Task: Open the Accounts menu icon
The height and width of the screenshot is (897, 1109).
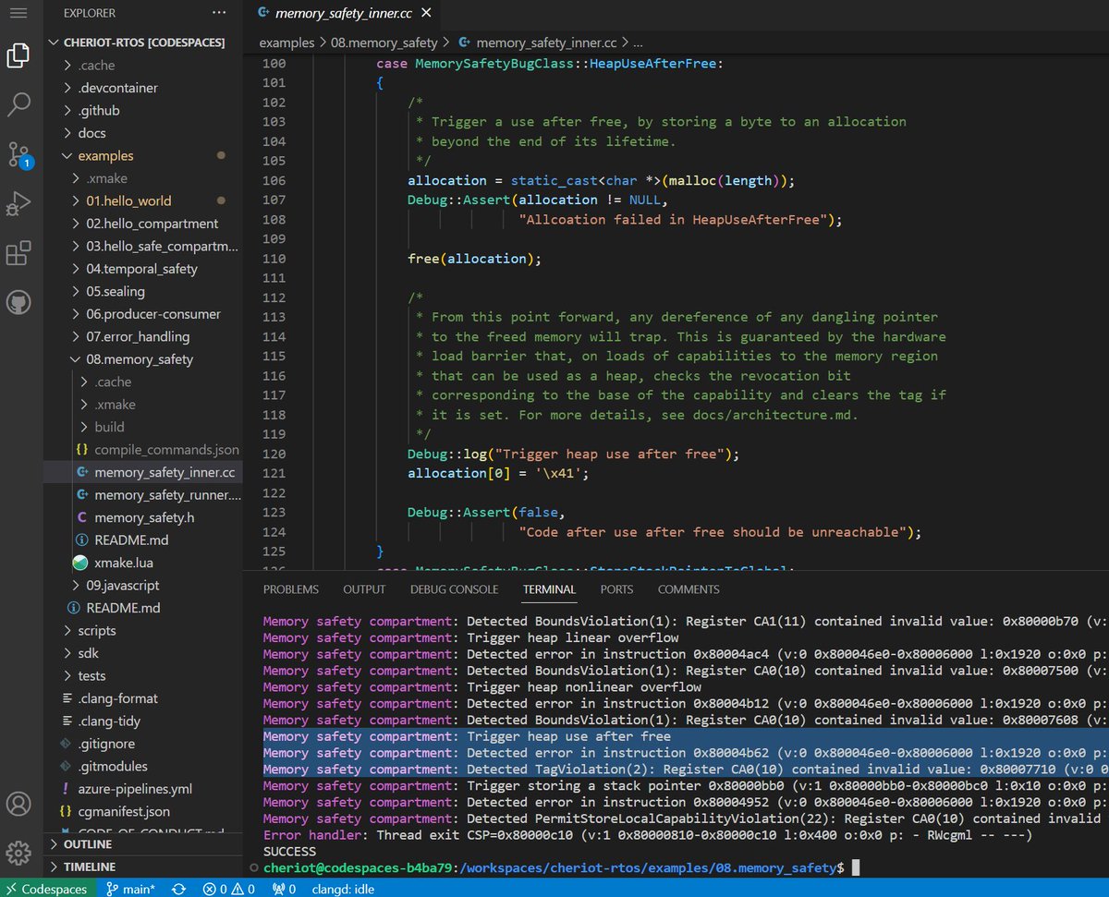Action: (18, 804)
